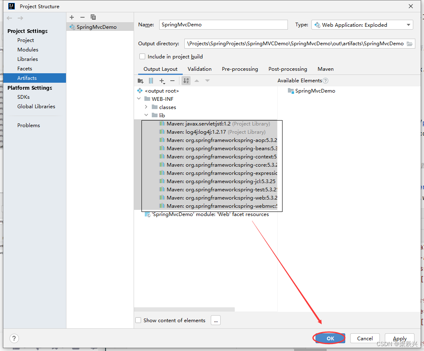Create archive in output layout

151,81
